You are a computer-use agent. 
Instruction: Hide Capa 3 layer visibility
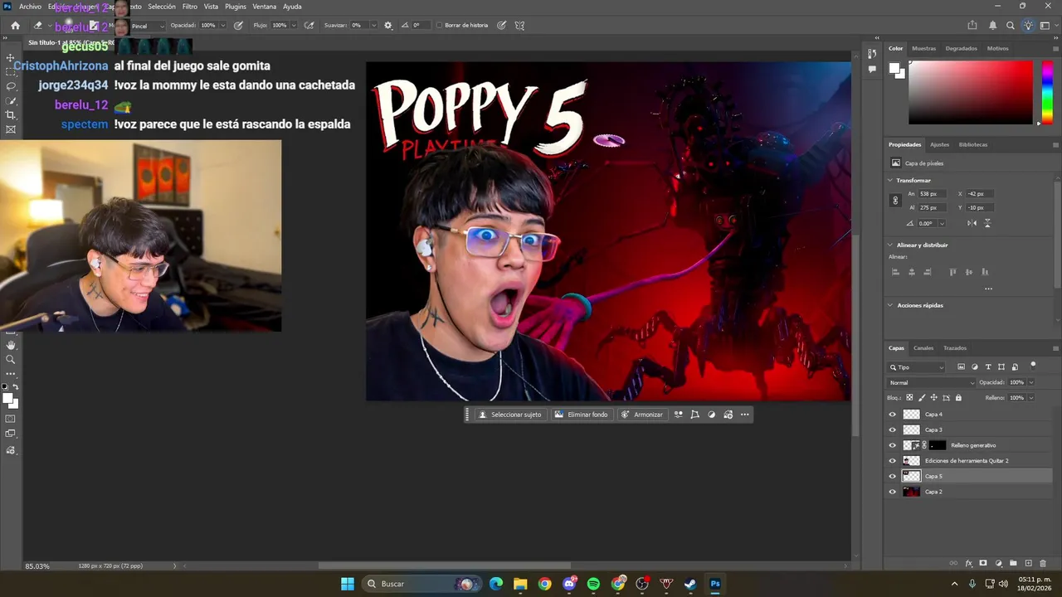(893, 430)
